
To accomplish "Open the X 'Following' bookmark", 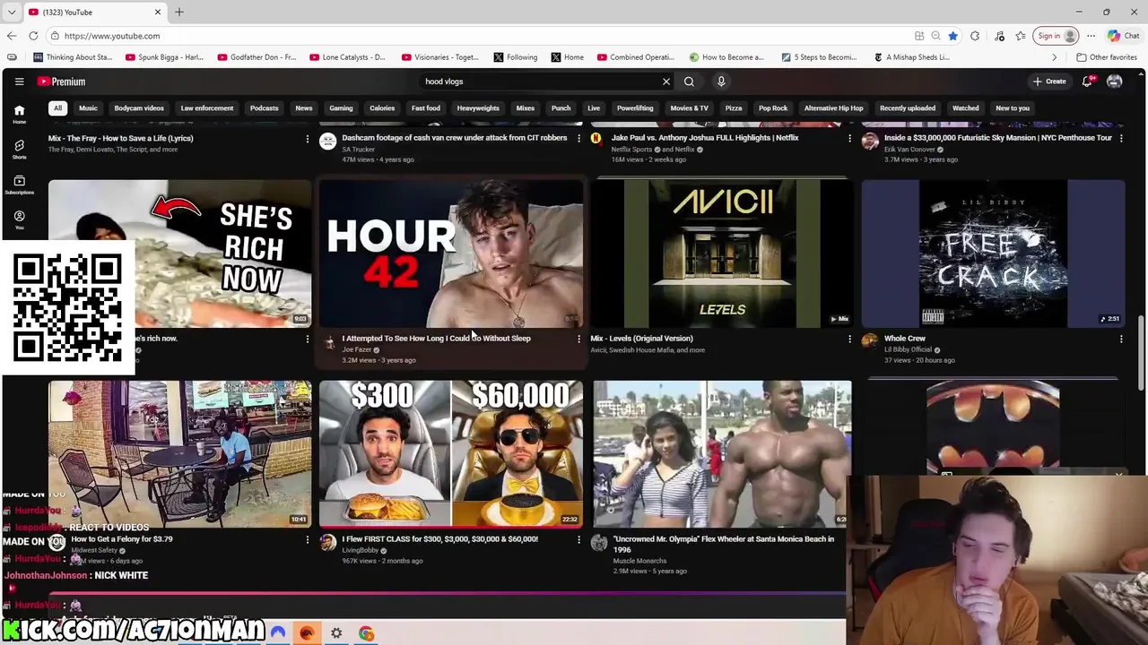I will tap(515, 57).
